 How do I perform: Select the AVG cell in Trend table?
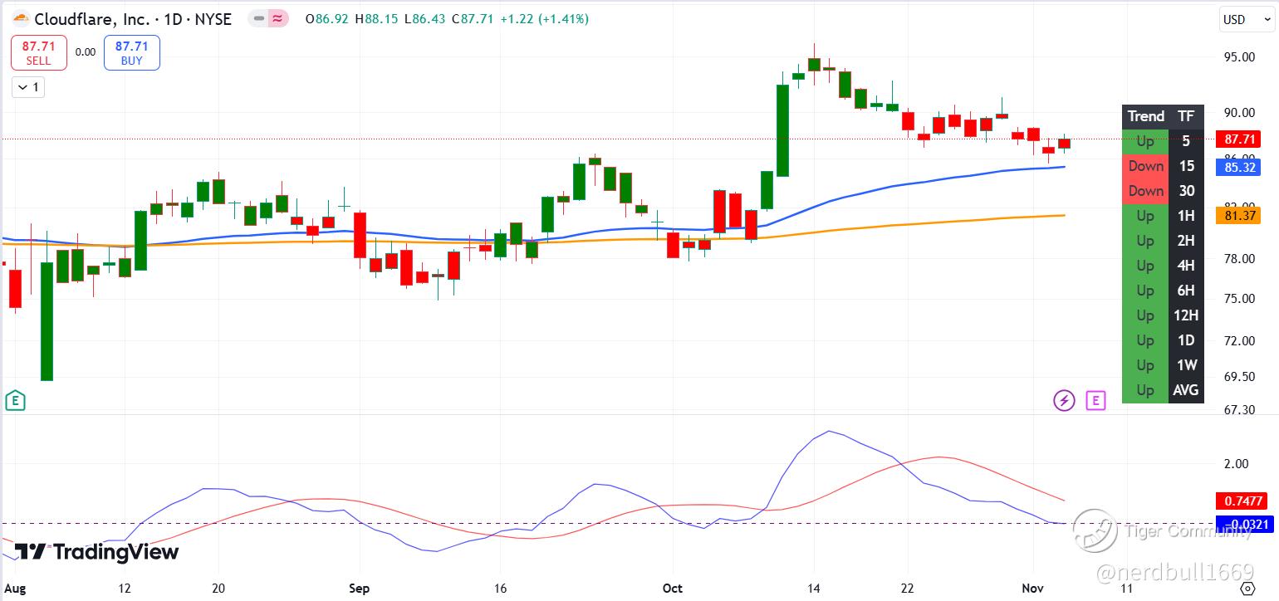point(1186,390)
